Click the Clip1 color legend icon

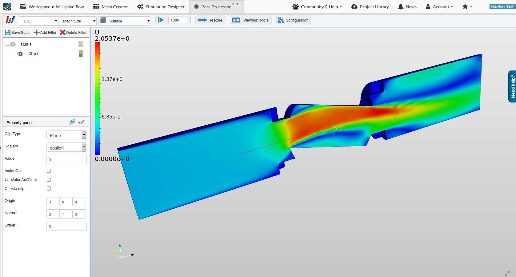(x=80, y=54)
